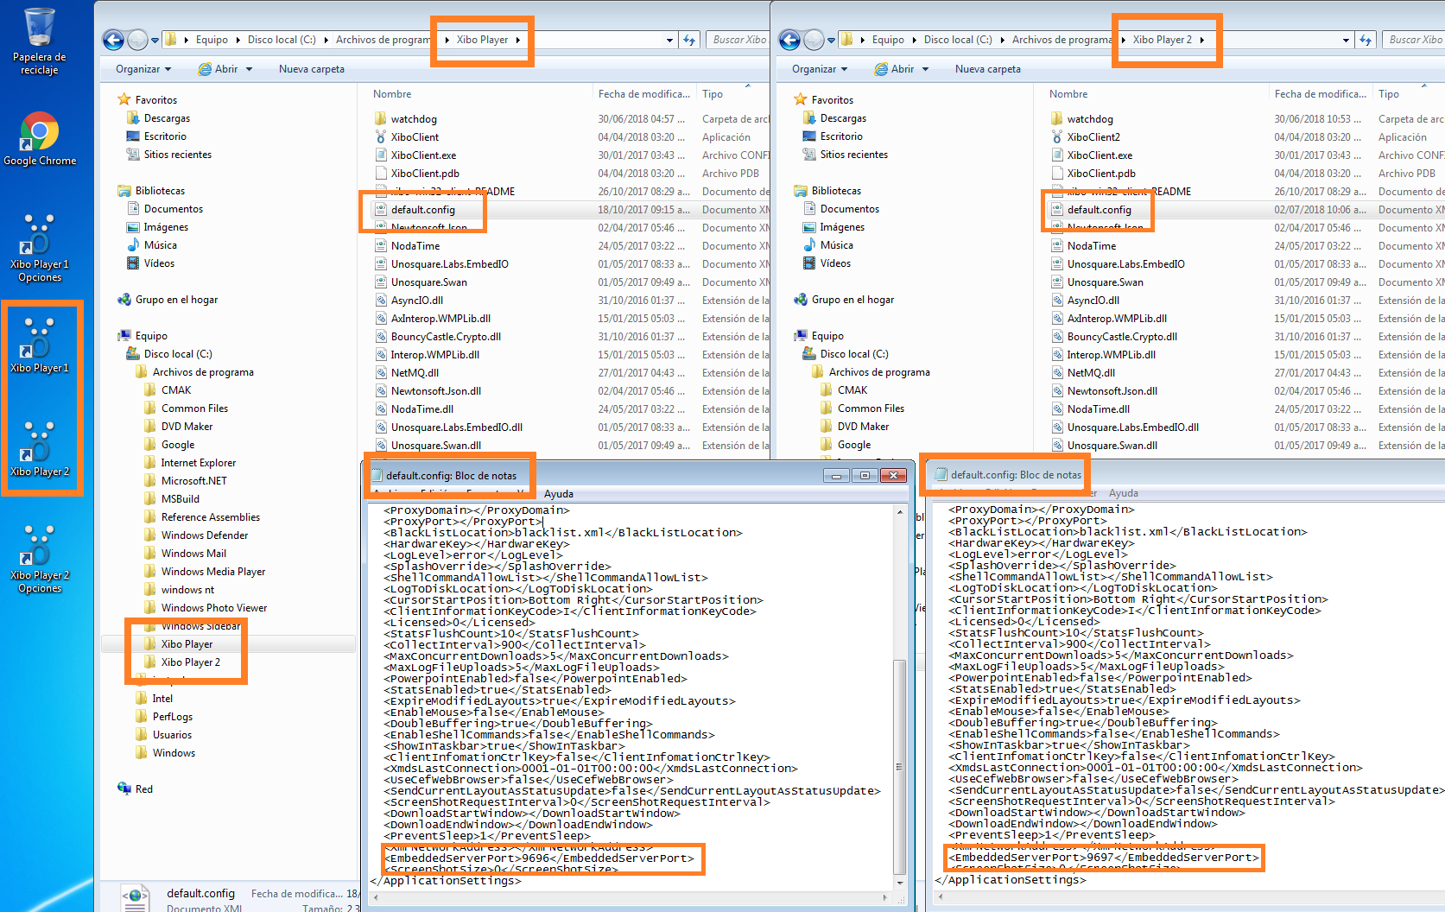
Task: Open recent locations arrow in left window
Action: pyautogui.click(x=155, y=40)
